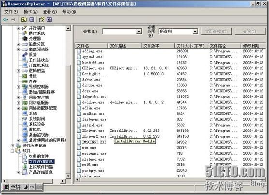Screen dimensions: 269x195
Task: Click the tree pane scroll down arrow
Action: click(68, 176)
